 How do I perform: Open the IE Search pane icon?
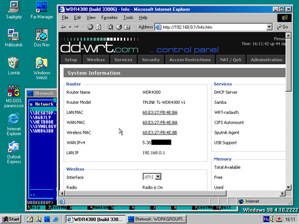click(110, 27)
